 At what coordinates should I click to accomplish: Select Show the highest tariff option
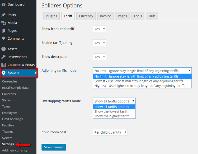point(111,116)
